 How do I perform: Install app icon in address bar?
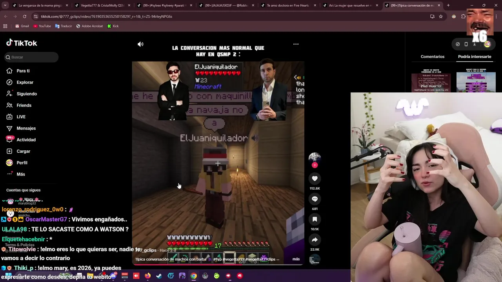click(x=432, y=16)
